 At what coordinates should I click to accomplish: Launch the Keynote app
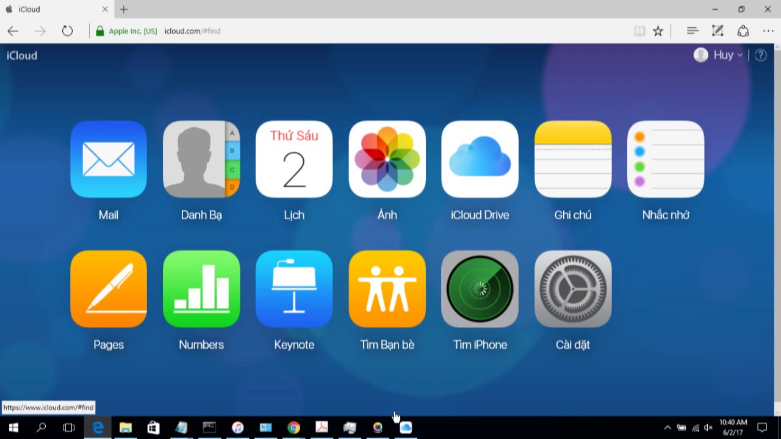tap(294, 289)
